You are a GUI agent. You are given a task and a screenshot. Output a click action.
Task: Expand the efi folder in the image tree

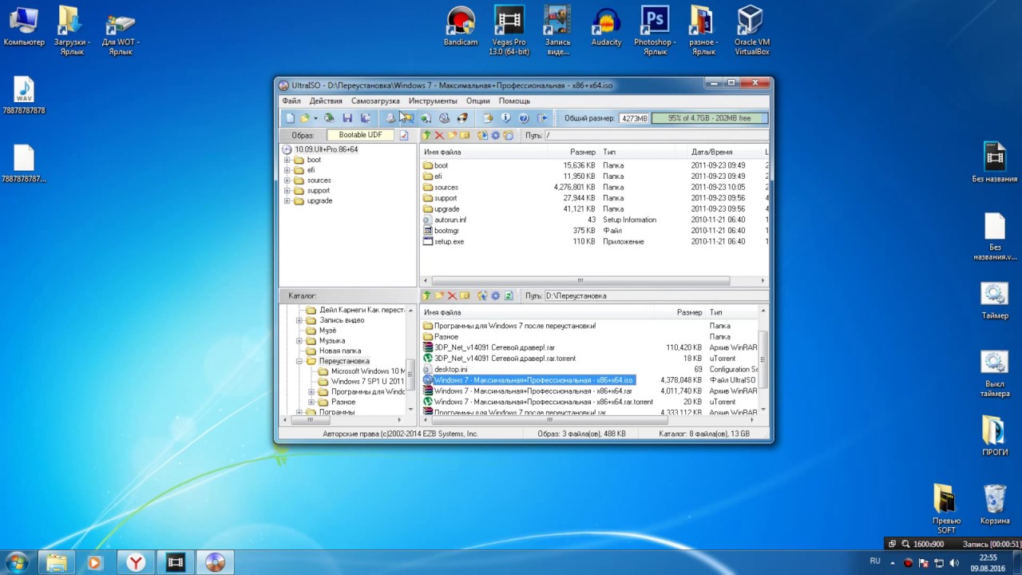[x=287, y=170]
